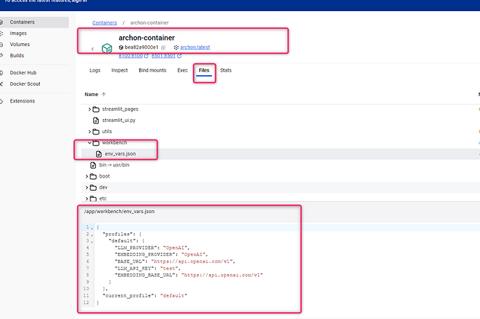Open Builds in the sidebar
Screen dimensions: 480x319
[x=17, y=56]
